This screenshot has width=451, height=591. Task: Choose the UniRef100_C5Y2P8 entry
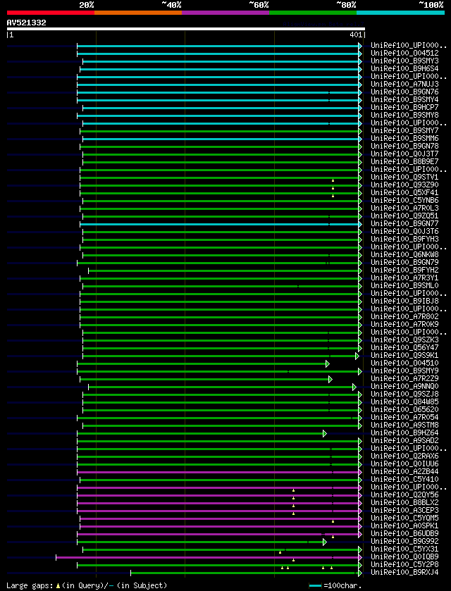(404, 564)
